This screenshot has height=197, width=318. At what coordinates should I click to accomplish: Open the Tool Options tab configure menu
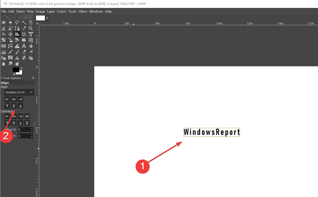tap(33, 78)
